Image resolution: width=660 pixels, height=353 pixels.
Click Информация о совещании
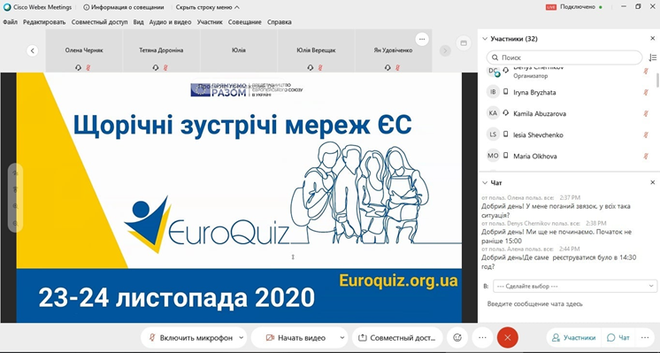[x=123, y=7]
